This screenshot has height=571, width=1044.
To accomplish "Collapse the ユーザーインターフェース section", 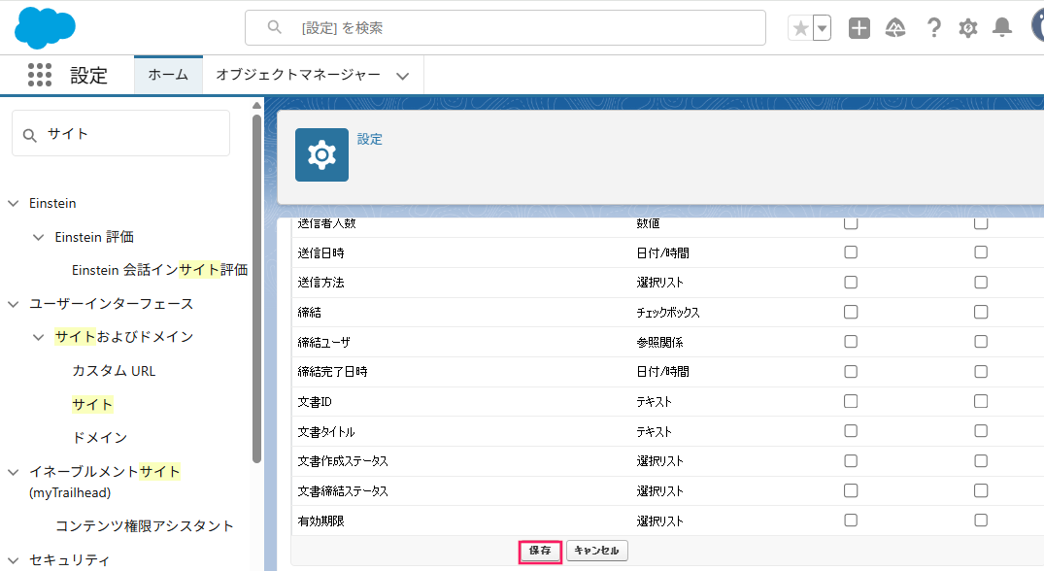I will [x=14, y=304].
